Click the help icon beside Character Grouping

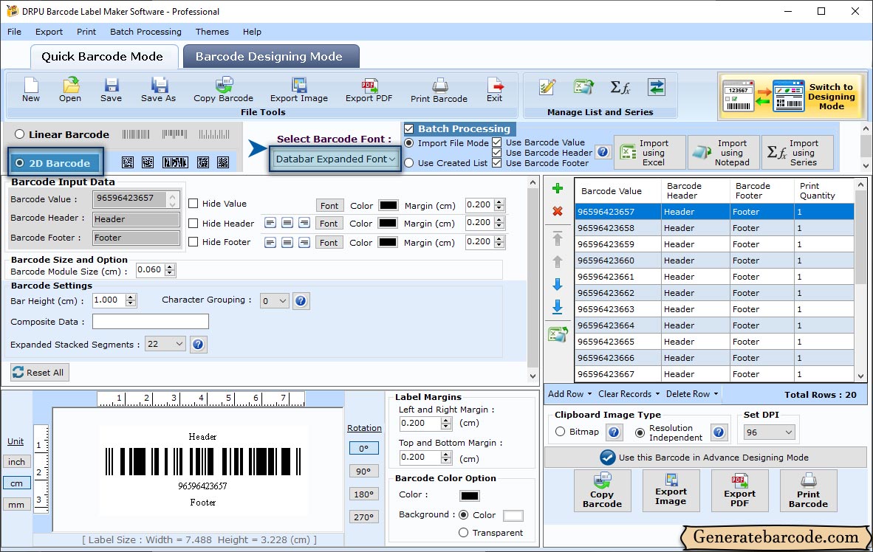(x=301, y=301)
